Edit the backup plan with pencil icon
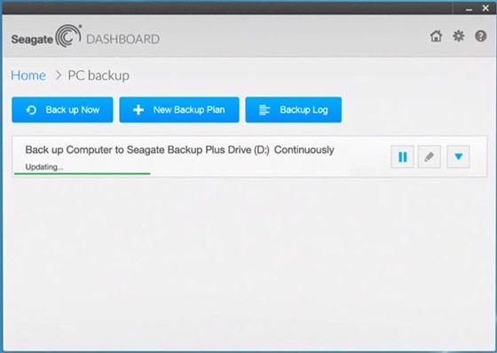The image size is (497, 353). (430, 156)
